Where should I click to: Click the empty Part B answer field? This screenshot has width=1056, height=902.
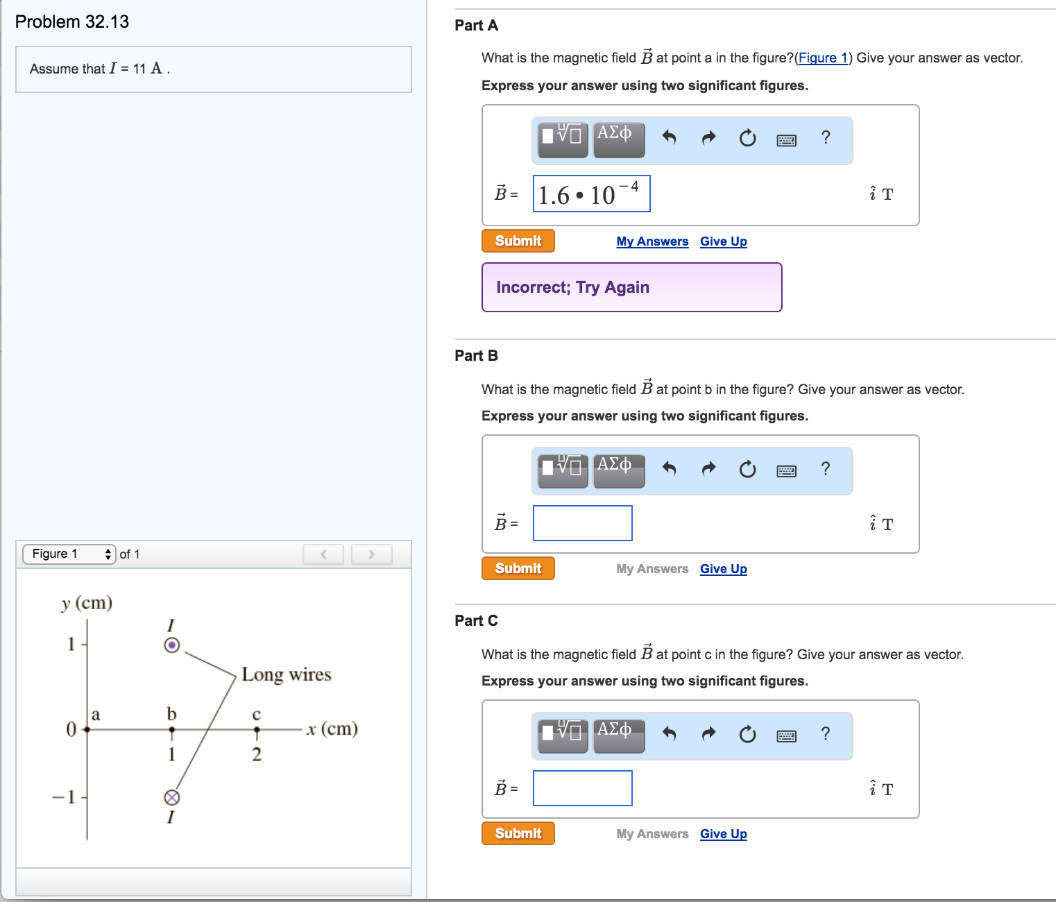583,523
